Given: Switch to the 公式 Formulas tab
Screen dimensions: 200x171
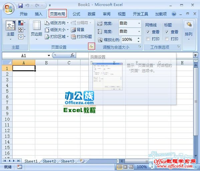Looking at the screenshot, I should click(76, 14).
